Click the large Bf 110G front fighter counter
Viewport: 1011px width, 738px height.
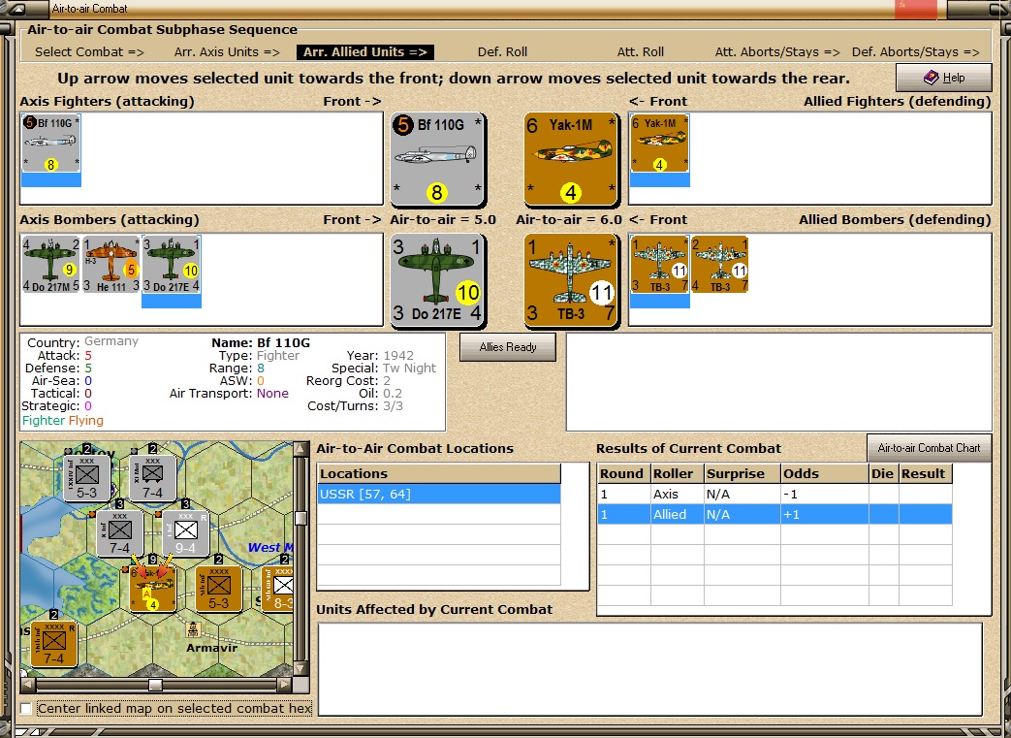tap(438, 159)
